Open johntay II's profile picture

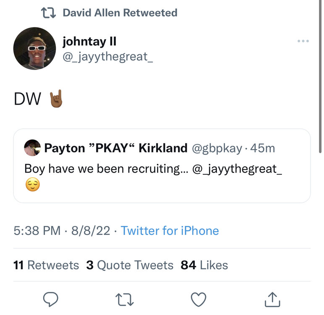pyautogui.click(x=34, y=48)
